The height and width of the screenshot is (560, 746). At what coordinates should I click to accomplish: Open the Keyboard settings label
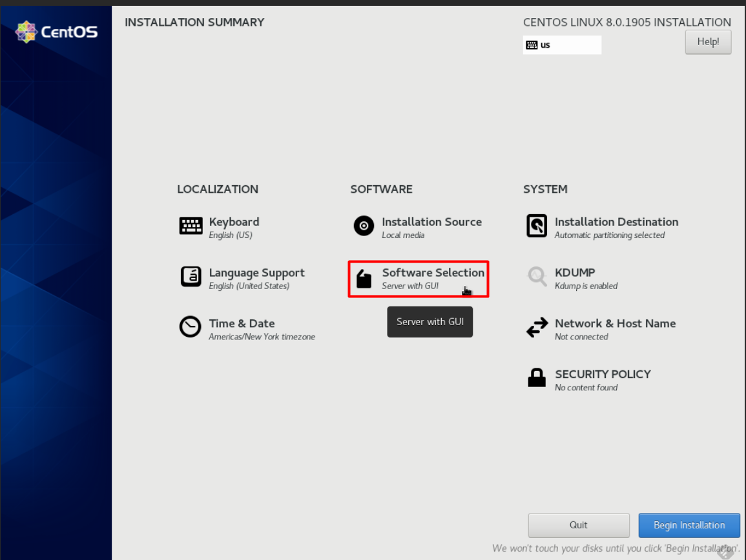[x=234, y=222]
